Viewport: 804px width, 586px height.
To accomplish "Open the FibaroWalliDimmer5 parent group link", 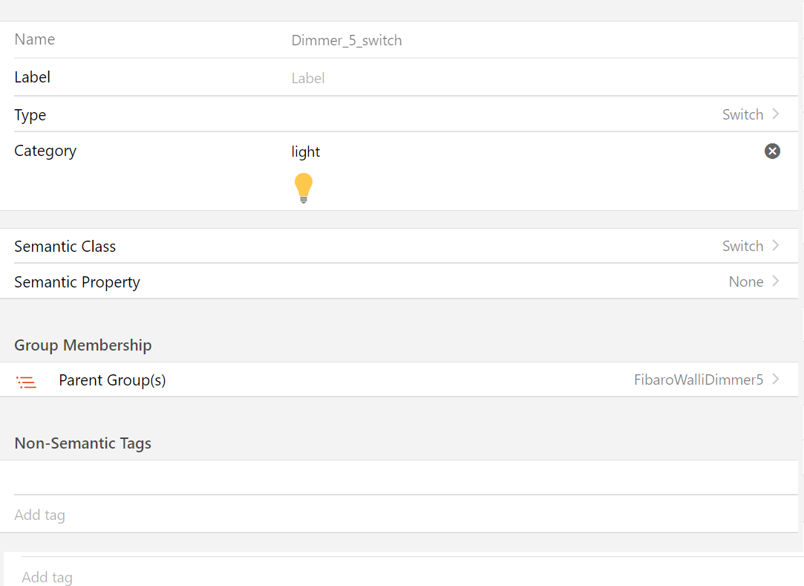I will pyautogui.click(x=698, y=380).
